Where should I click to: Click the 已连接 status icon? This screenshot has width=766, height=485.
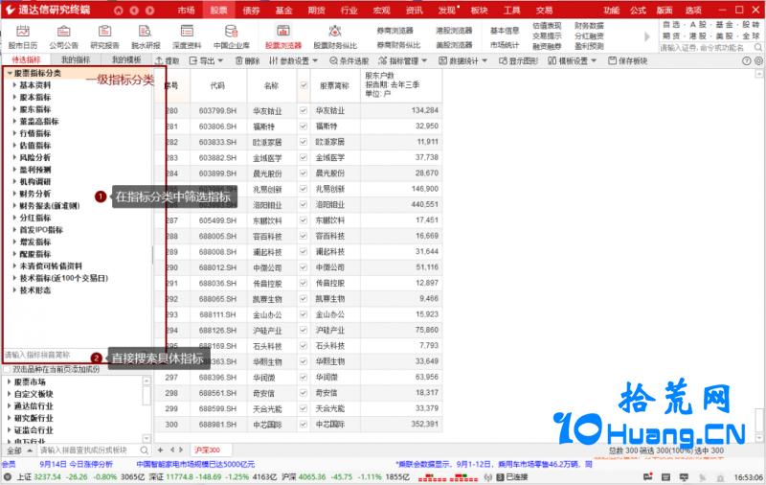pos(500,476)
